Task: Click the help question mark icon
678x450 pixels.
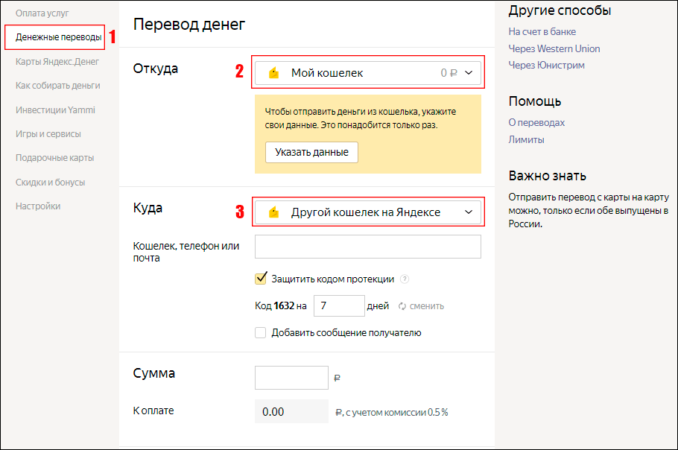Action: 405,279
